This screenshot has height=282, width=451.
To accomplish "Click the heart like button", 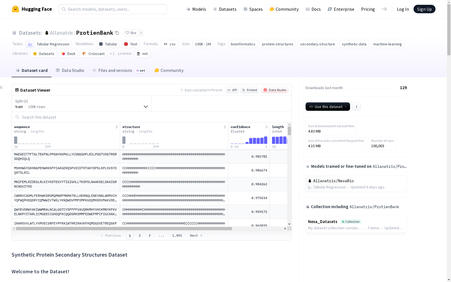I will tap(131, 33).
